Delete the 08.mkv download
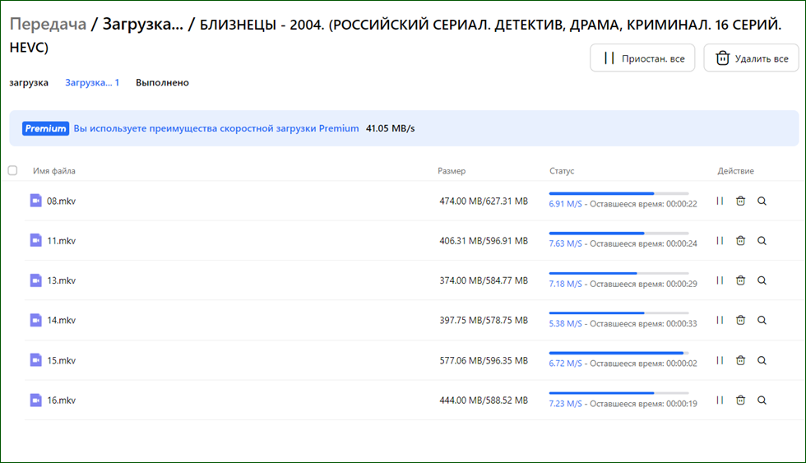 click(741, 201)
